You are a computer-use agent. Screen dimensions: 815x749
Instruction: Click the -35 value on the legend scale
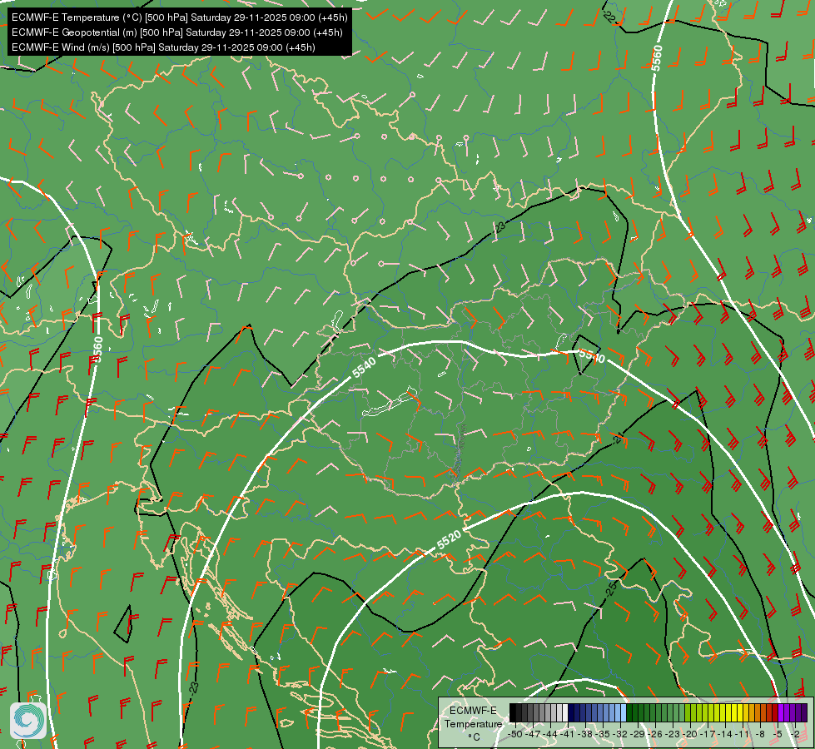click(604, 734)
